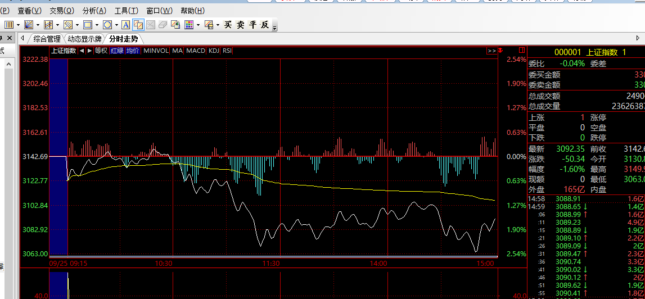Open the 分析(A) menu
The image size is (645, 299).
pos(94,11)
